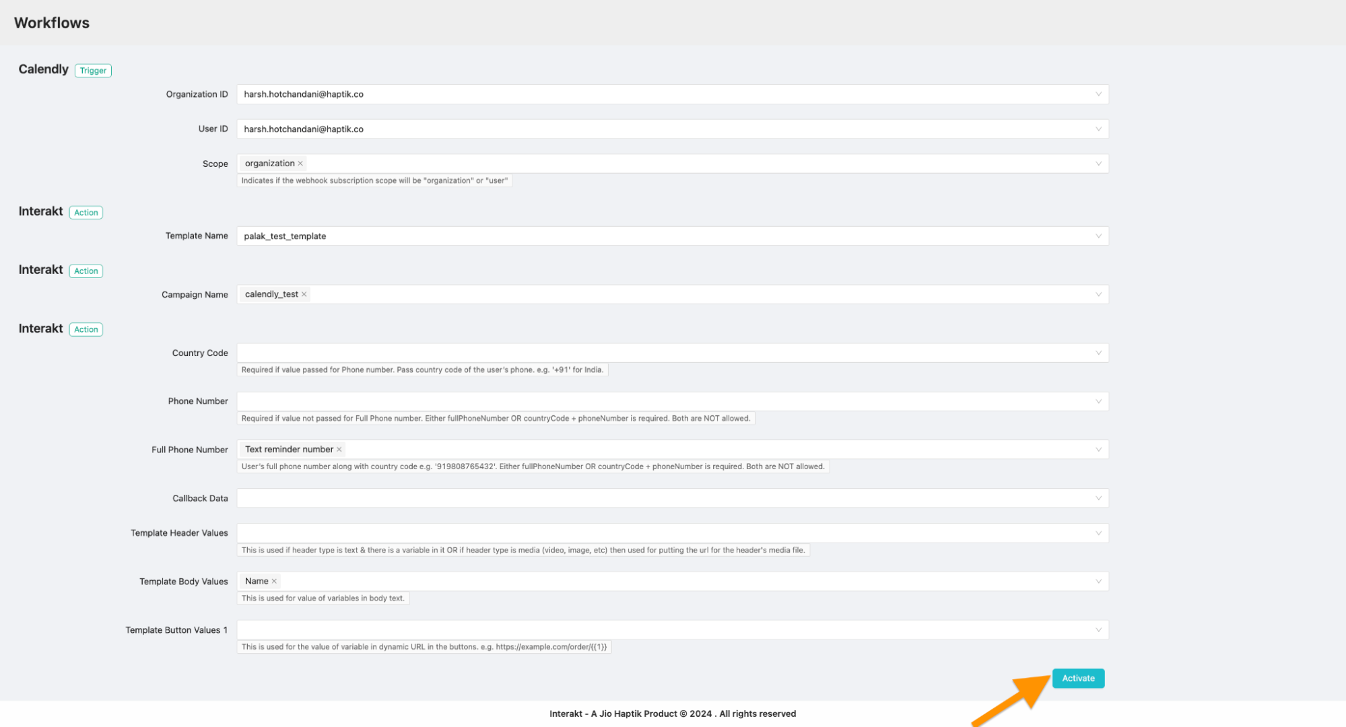
Task: Open the Template Name dropdown
Action: (x=1098, y=236)
